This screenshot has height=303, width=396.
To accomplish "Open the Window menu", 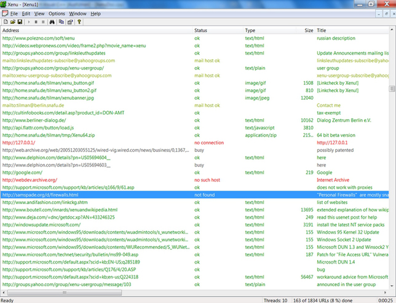I will [77, 14].
